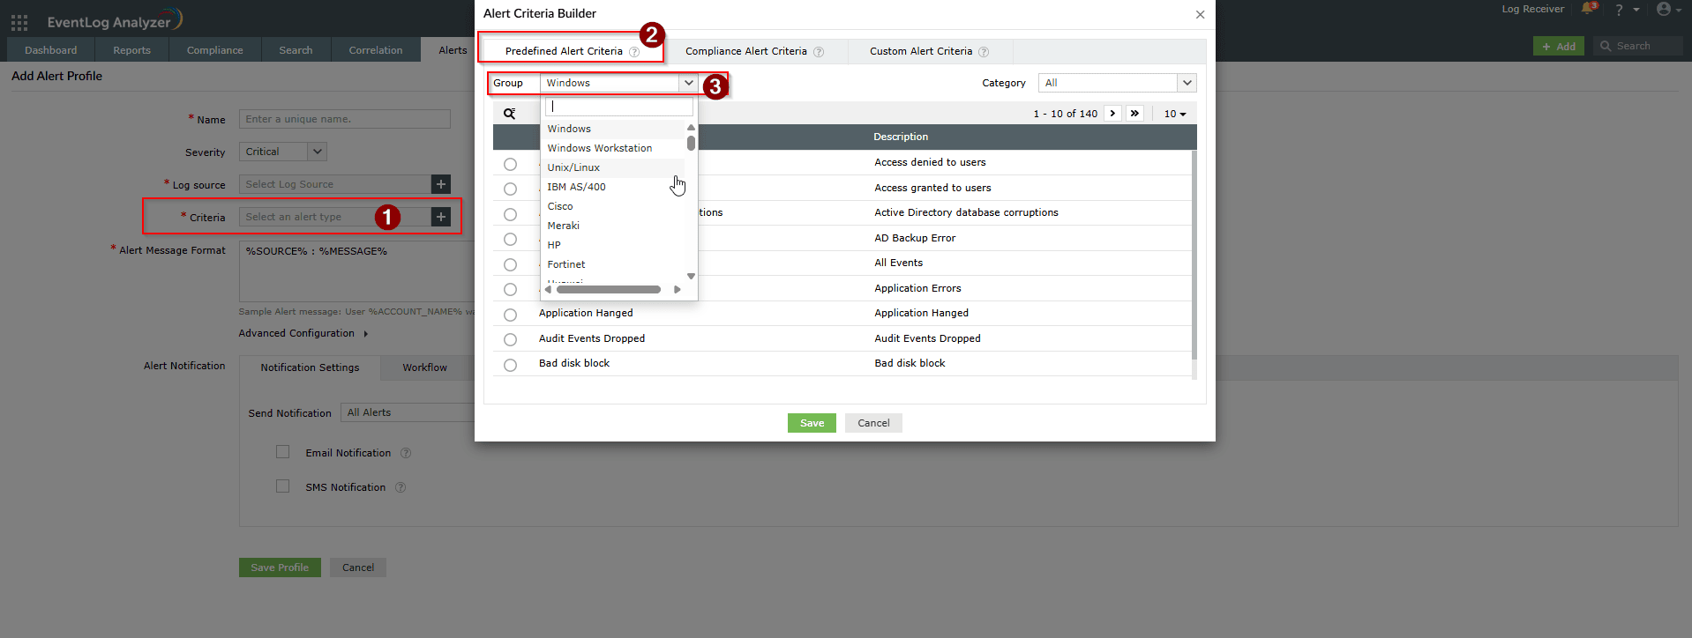
Task: Switch to Compliance Alert Criteria tab
Action: click(754, 51)
